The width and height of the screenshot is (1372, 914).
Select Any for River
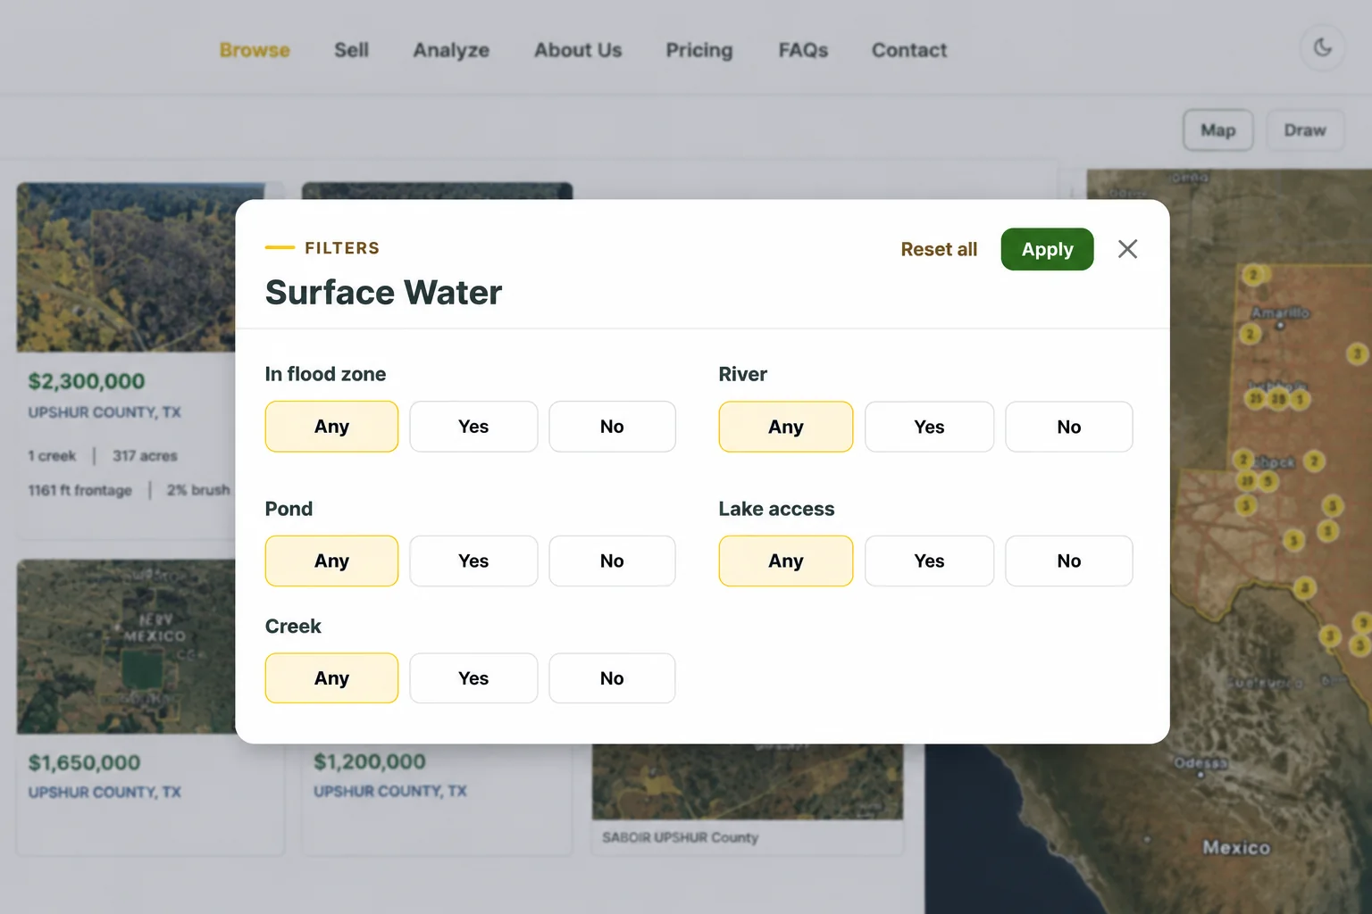pyautogui.click(x=786, y=427)
